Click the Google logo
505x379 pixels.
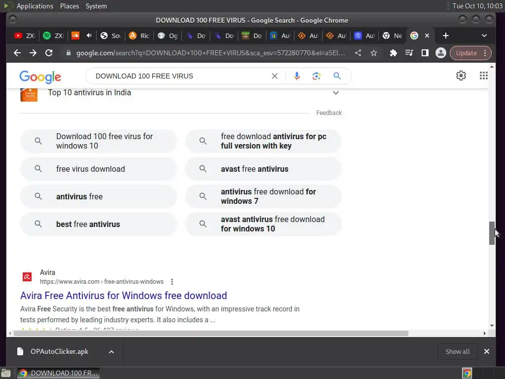tap(40, 76)
